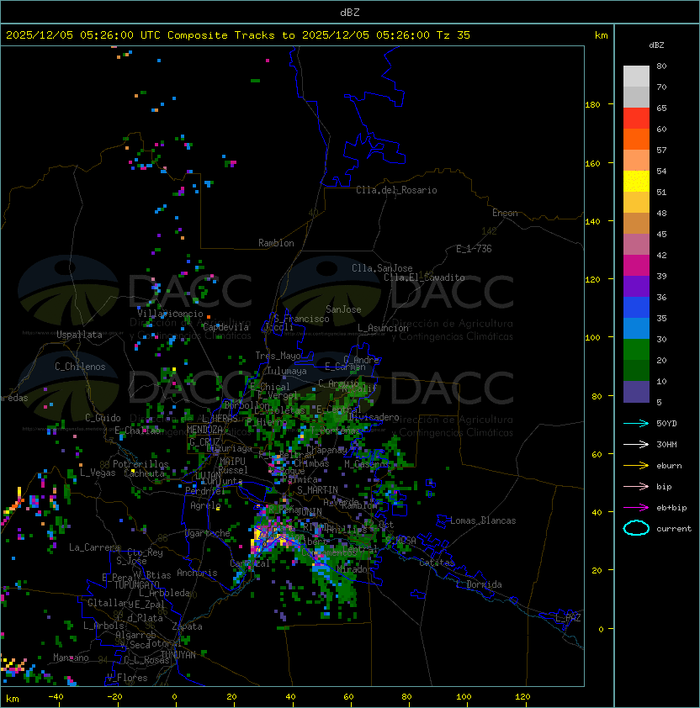Select the Ugarteche label
The width and height of the screenshot is (700, 708).
click(x=207, y=533)
